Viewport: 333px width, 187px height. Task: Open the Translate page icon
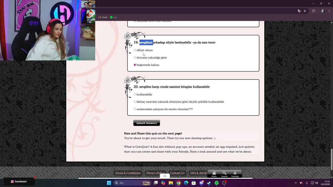299,11
